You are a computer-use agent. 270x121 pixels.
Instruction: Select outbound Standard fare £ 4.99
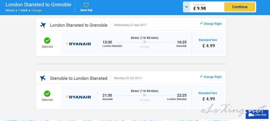tap(208, 44)
